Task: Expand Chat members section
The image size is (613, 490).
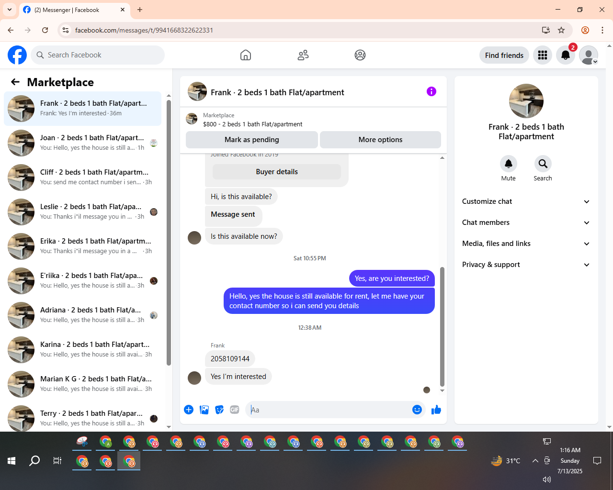Action: [526, 223]
